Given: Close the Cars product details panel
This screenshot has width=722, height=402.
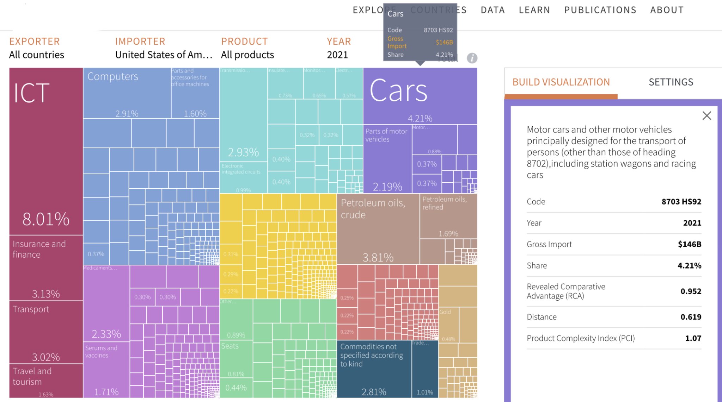Looking at the screenshot, I should click(x=706, y=116).
